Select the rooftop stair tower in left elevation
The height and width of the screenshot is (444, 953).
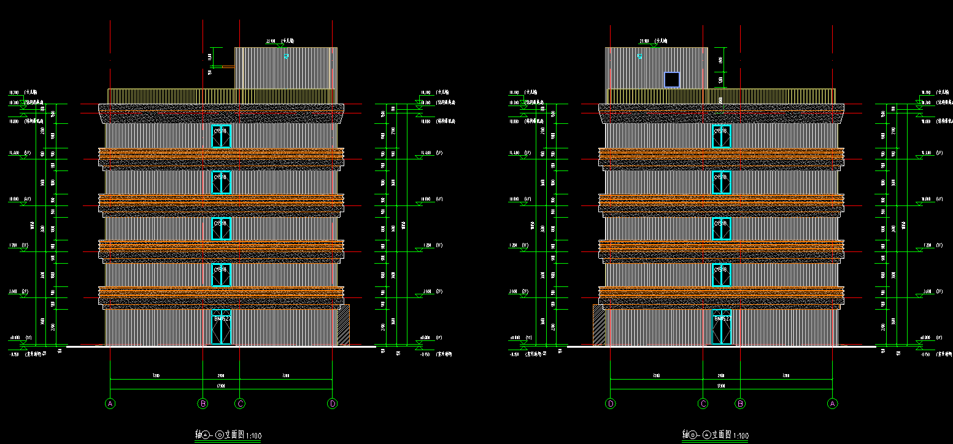coord(285,67)
